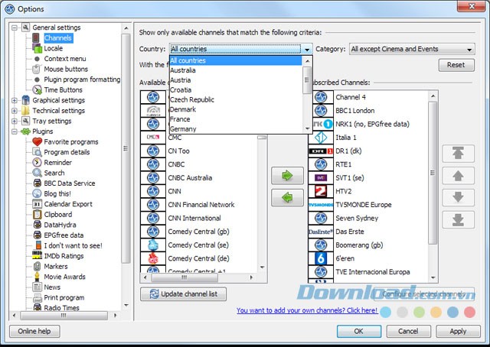This screenshot has height=347, width=490.
Task: Select Locale in settings tree
Action: 54,48
